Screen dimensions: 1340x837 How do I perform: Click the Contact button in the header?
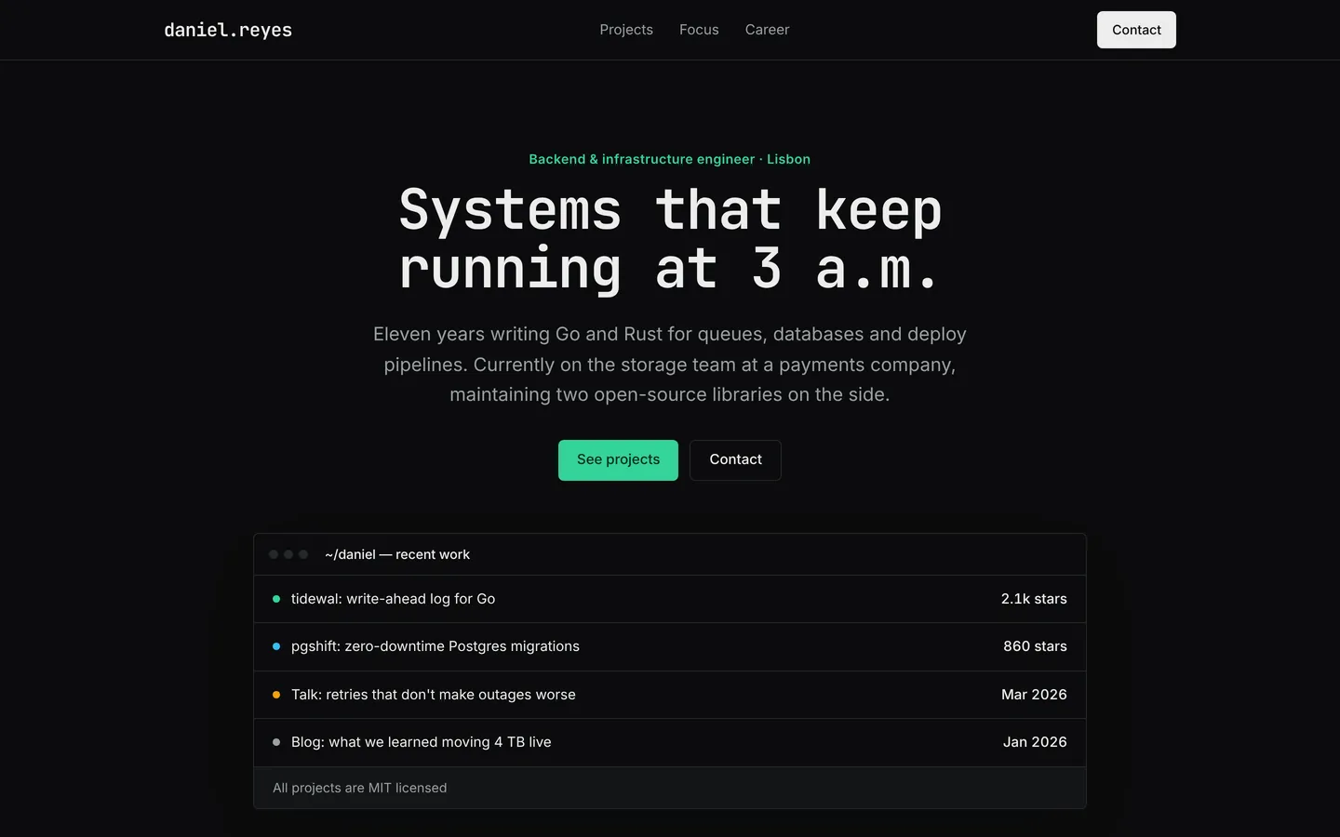click(1136, 30)
